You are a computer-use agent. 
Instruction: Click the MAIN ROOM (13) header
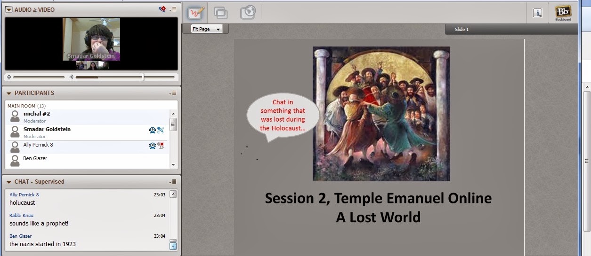pos(26,106)
